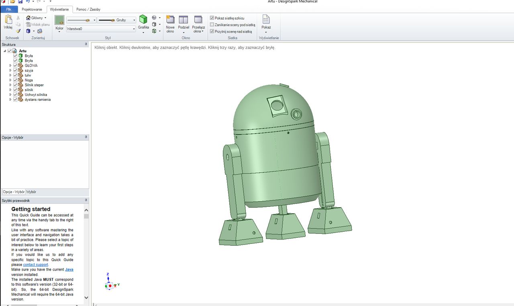Select the tułw tree item
The height and width of the screenshot is (306, 514).
pos(28,75)
